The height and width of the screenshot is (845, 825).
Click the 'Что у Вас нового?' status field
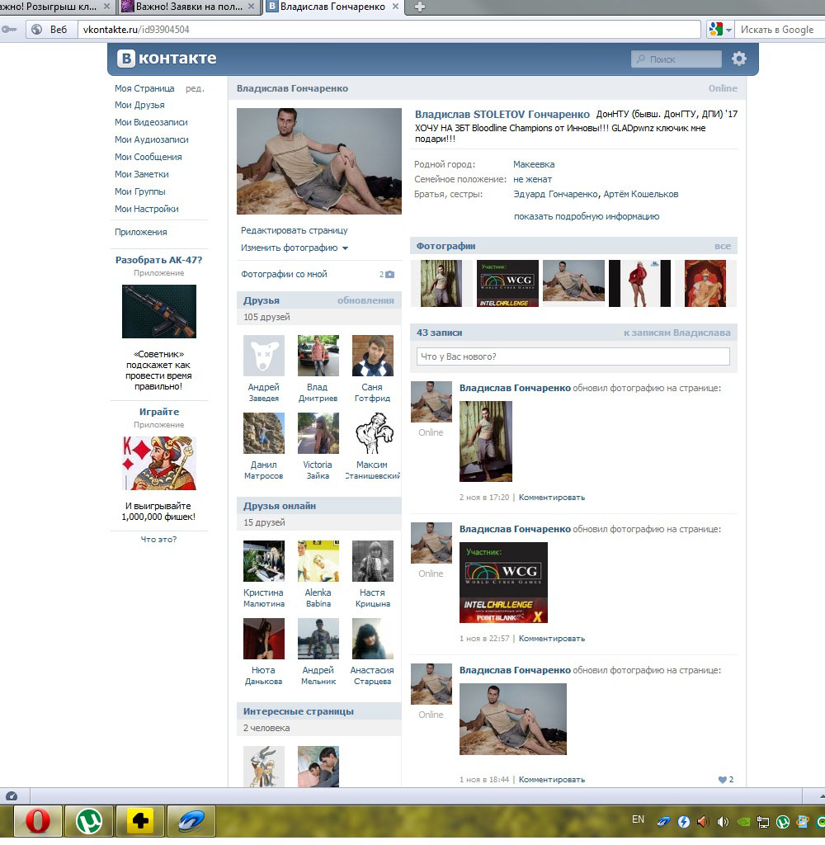click(573, 356)
